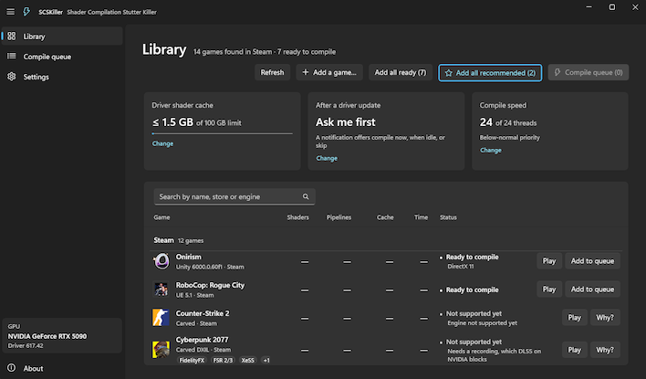Sort by the Shaders column header
Image resolution: width=646 pixels, height=379 pixels.
(x=297, y=217)
